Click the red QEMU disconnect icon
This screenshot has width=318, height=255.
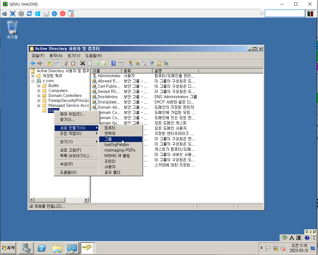[63, 14]
